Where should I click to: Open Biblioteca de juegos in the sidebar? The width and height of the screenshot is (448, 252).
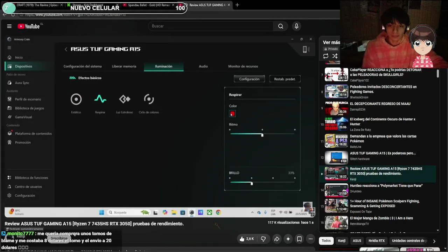pos(29,108)
